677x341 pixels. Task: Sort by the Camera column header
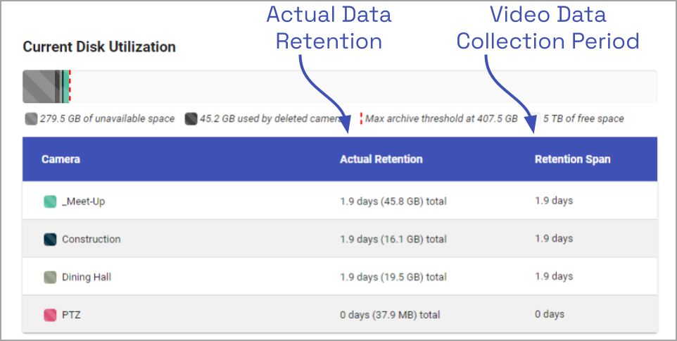point(61,159)
